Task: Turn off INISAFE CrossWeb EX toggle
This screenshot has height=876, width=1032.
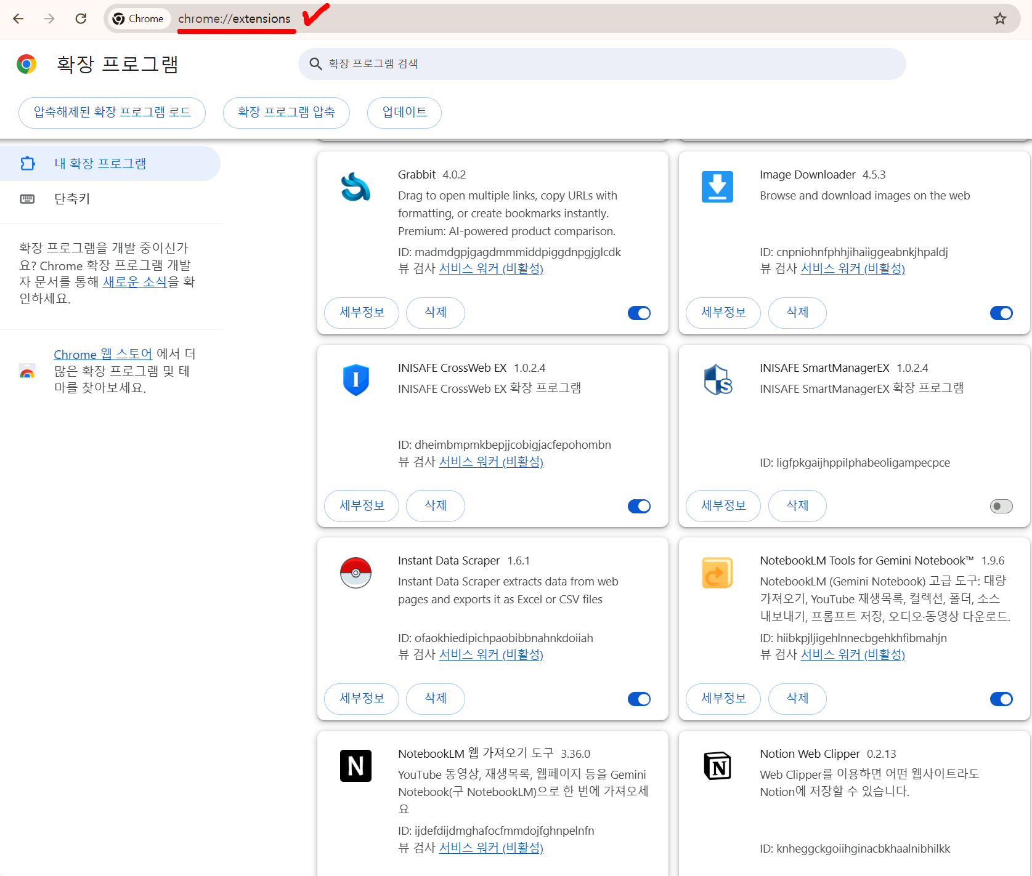Action: pos(639,506)
